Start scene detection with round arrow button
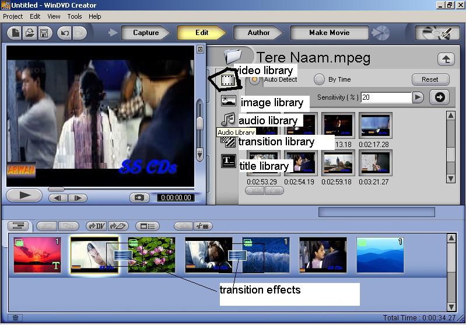 (x=440, y=97)
